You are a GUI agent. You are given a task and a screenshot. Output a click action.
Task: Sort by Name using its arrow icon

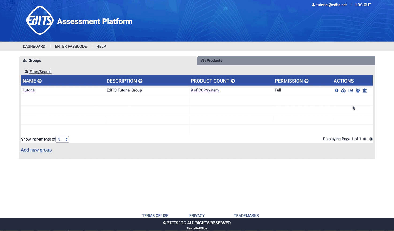coord(40,81)
